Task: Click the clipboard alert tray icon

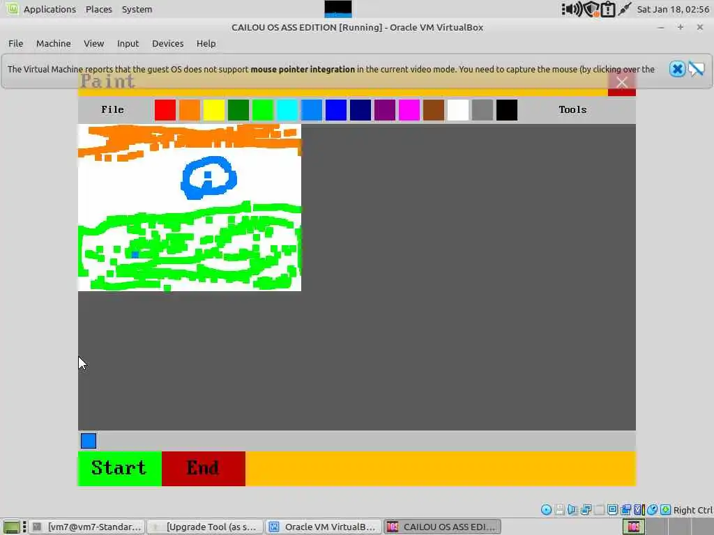Action: tap(608, 10)
